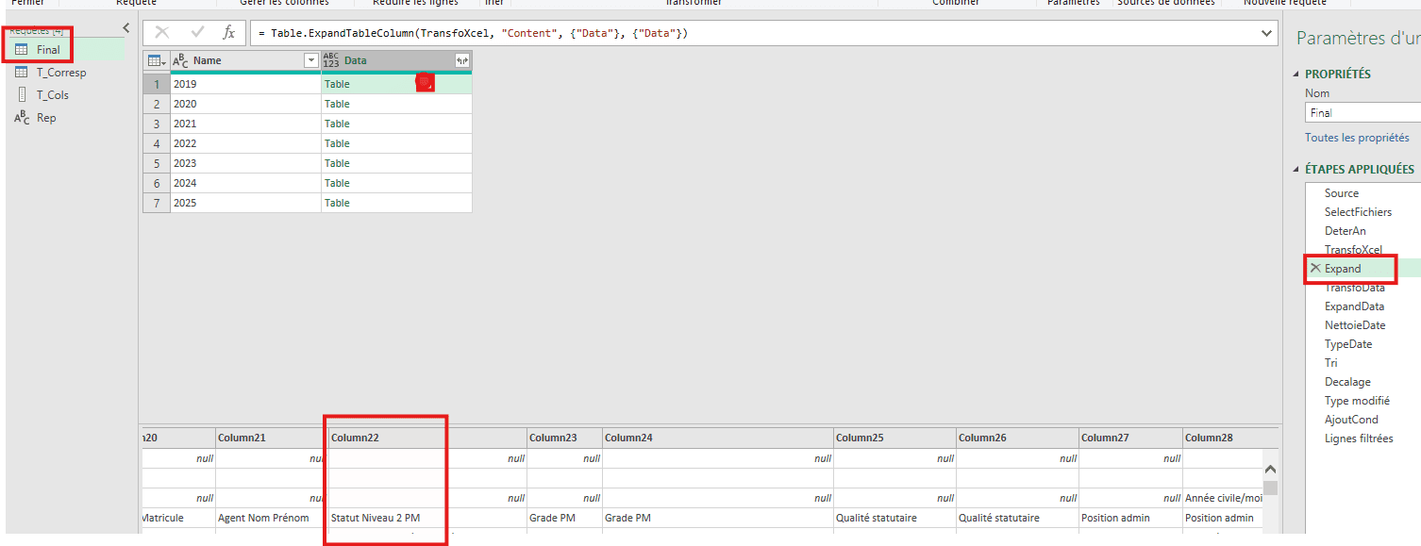Click the Name column text type icon
Screen dimensions: 1421x546
180,60
